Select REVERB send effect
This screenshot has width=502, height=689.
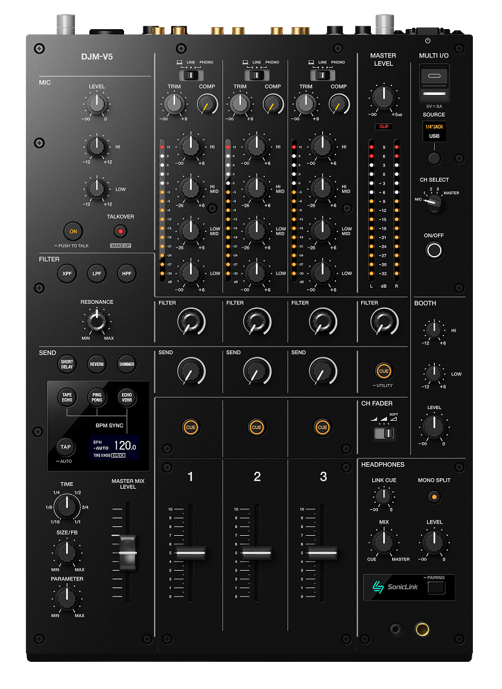[x=97, y=365]
